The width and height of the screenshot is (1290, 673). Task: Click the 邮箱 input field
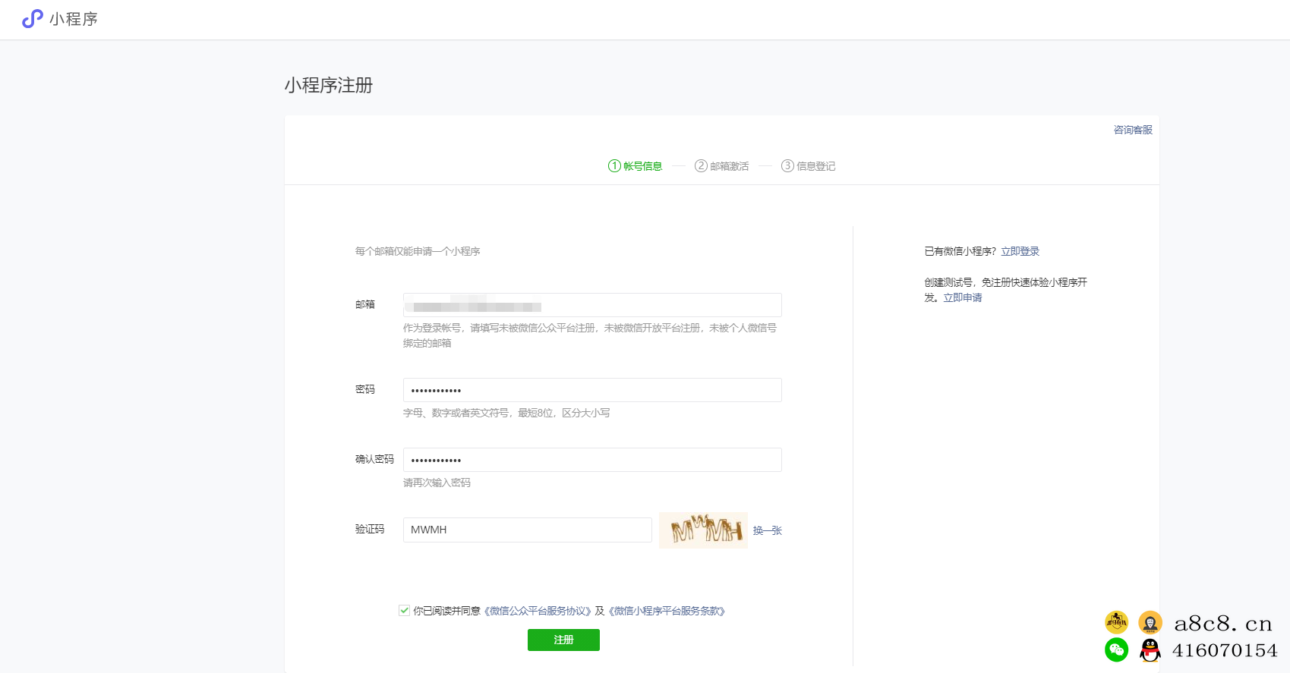592,305
